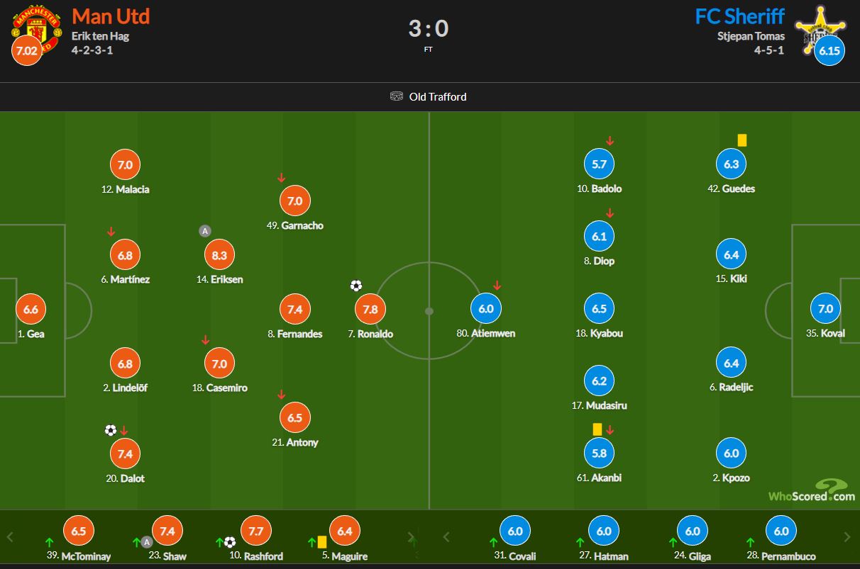Screen dimensions: 860x569
Task: Open the FC Sheriff team name link
Action: 739,16
